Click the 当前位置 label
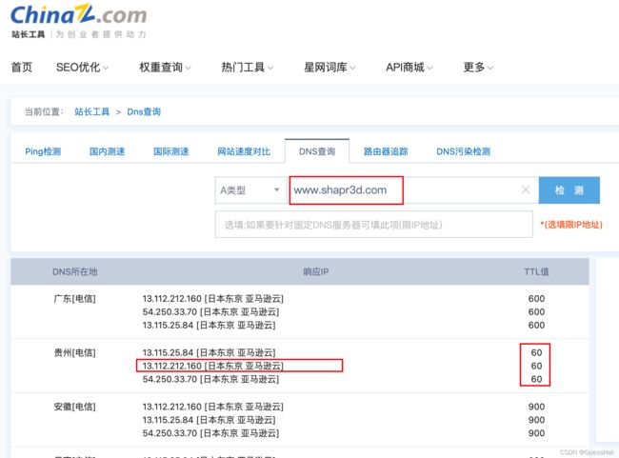Viewport: 619px width, 458px height. 44,111
